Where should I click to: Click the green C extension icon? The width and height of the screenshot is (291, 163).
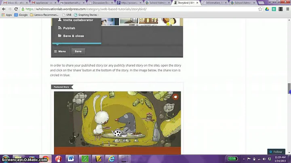point(274,9)
